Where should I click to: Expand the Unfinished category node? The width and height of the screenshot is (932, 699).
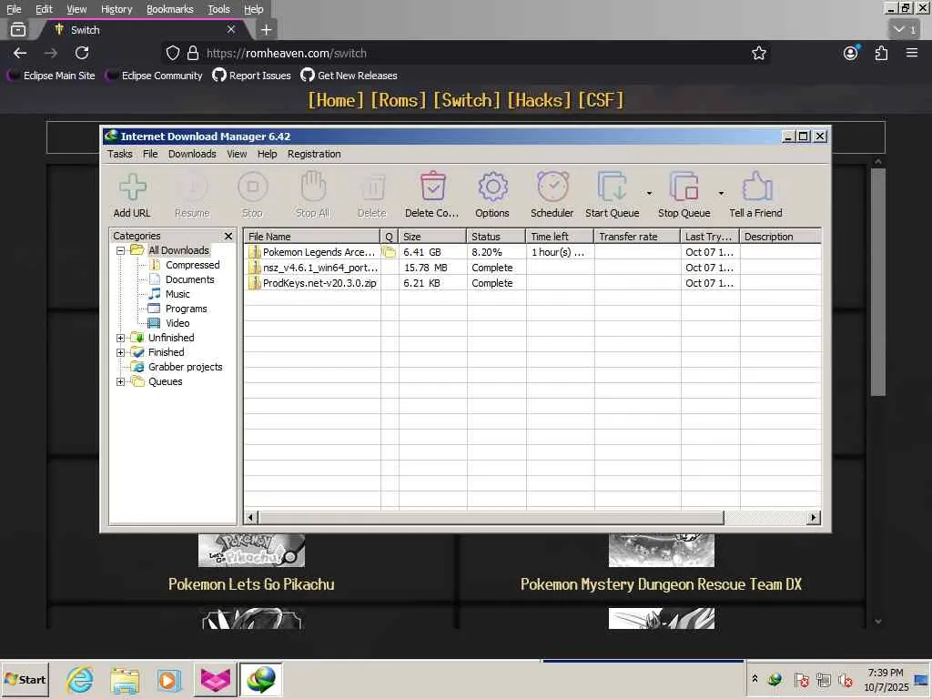tap(120, 339)
